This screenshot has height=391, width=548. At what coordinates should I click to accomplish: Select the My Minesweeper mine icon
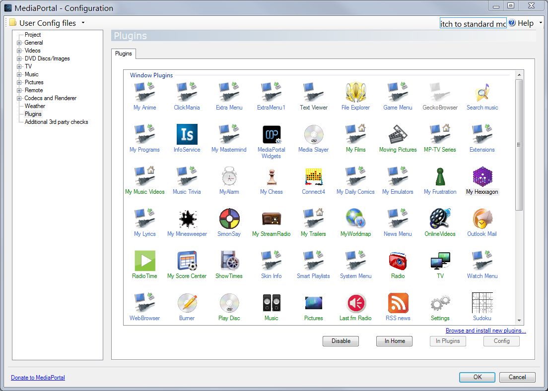coord(188,219)
